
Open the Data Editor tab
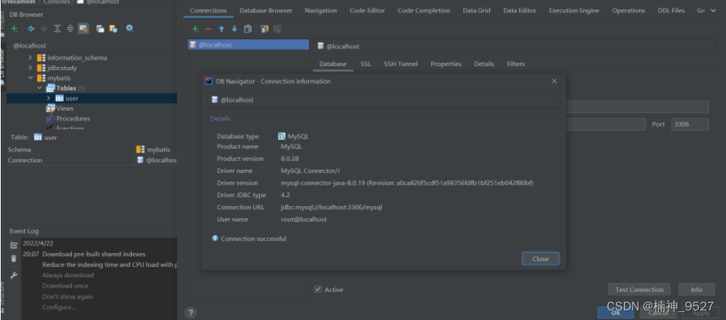tap(519, 10)
